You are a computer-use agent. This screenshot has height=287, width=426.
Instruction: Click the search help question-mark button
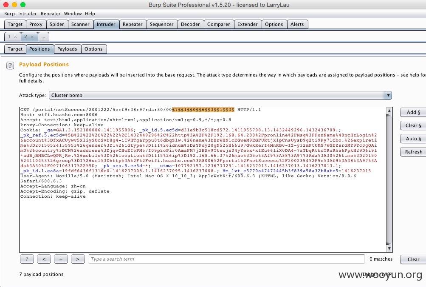(x=27, y=259)
